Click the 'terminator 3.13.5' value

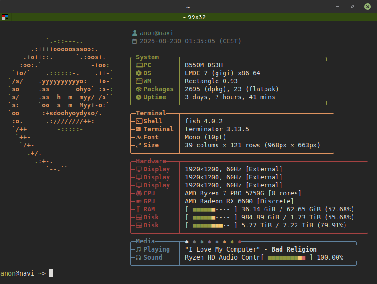coord(217,129)
